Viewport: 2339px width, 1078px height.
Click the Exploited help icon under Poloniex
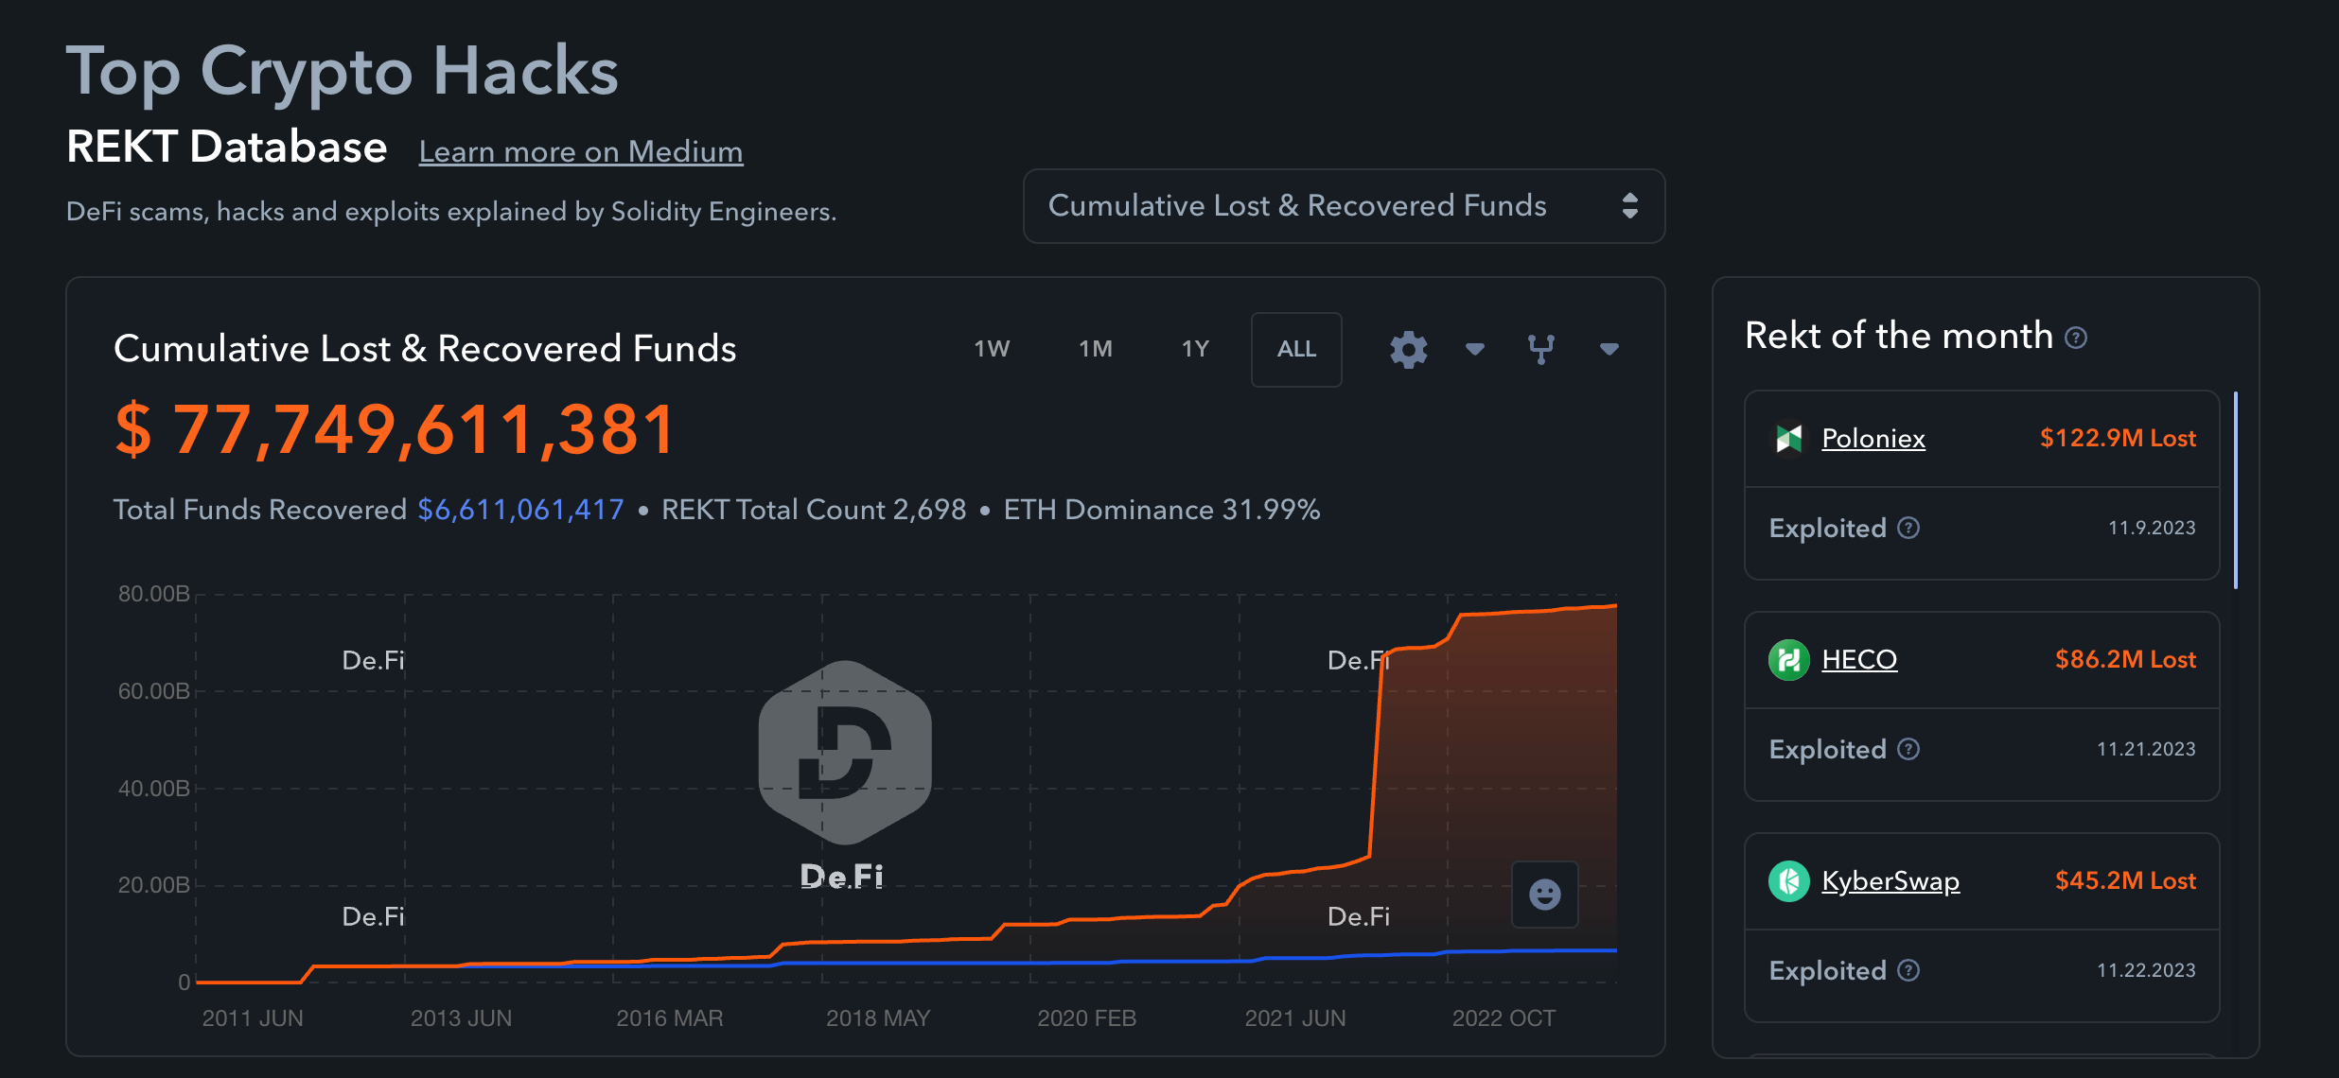1908,528
